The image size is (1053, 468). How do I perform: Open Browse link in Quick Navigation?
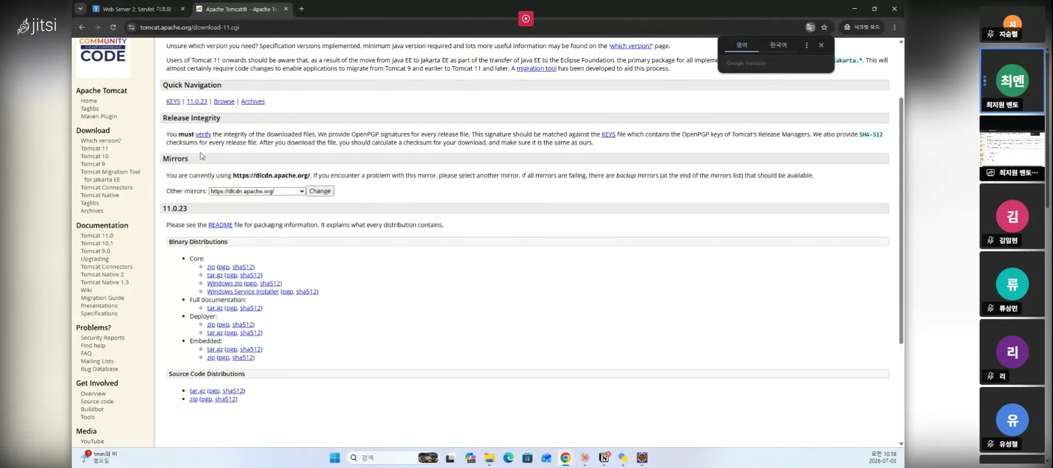pyautogui.click(x=224, y=101)
